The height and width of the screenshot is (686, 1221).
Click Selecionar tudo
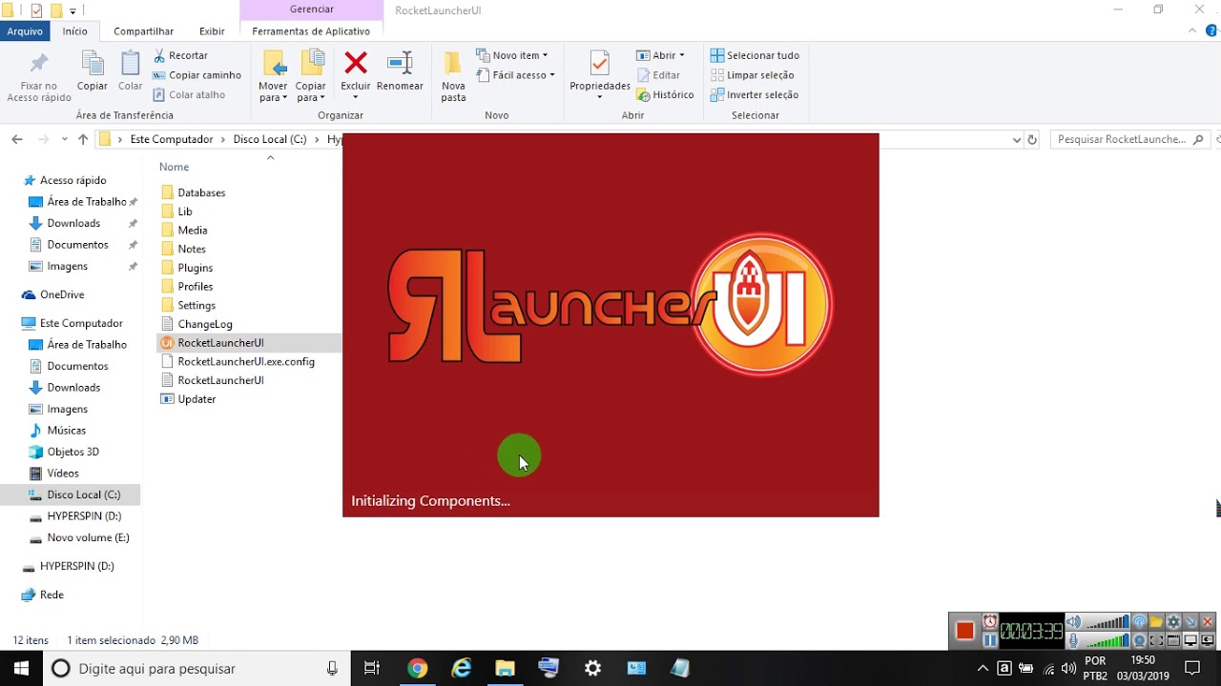coord(755,55)
